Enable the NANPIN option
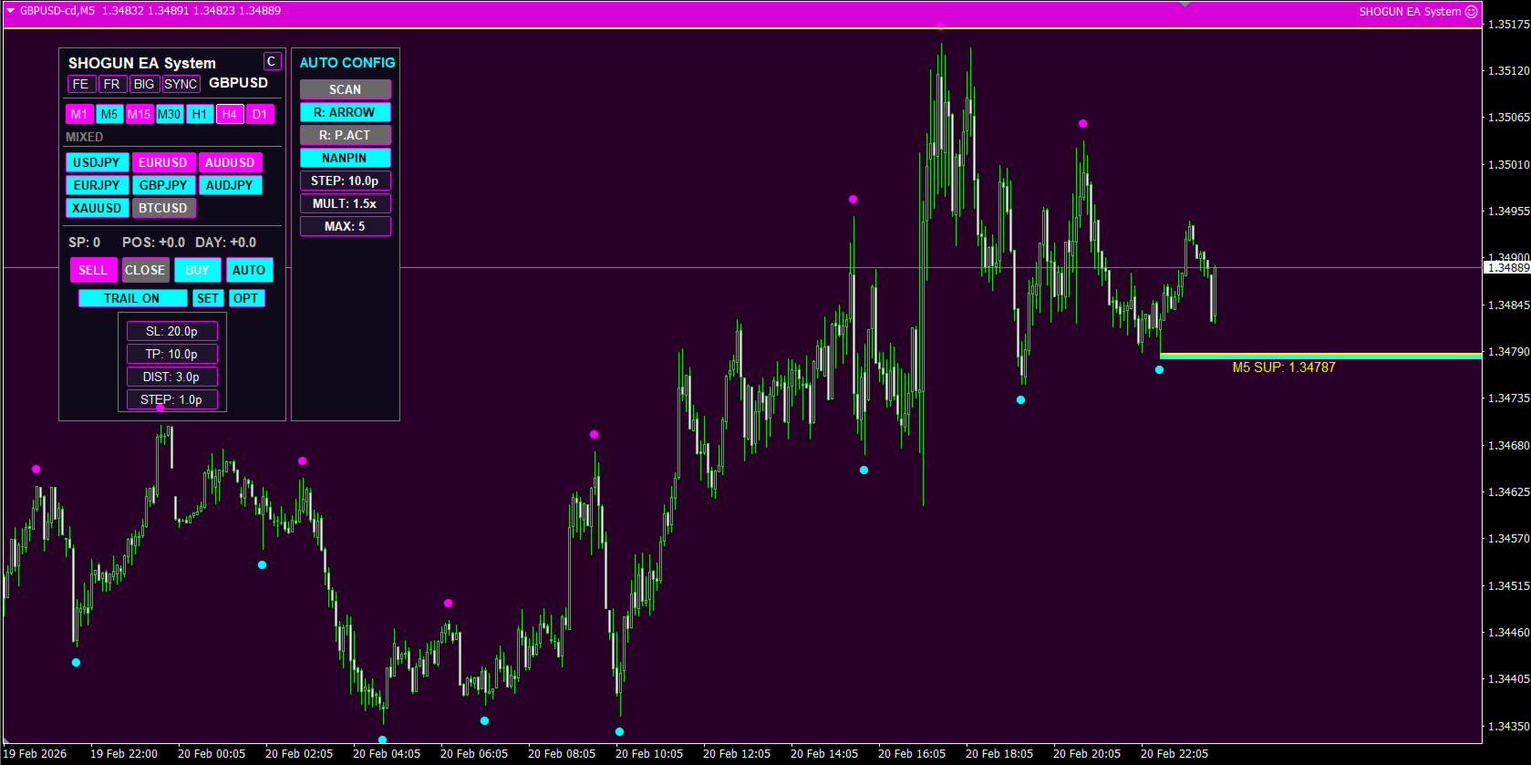 345,158
